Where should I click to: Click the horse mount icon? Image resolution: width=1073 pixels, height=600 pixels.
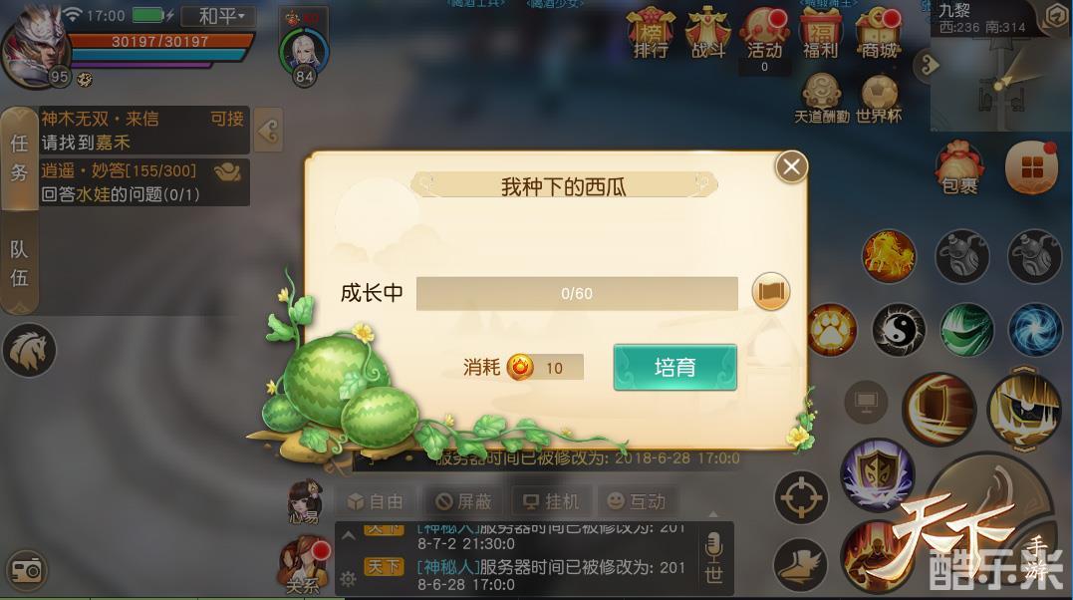click(29, 351)
